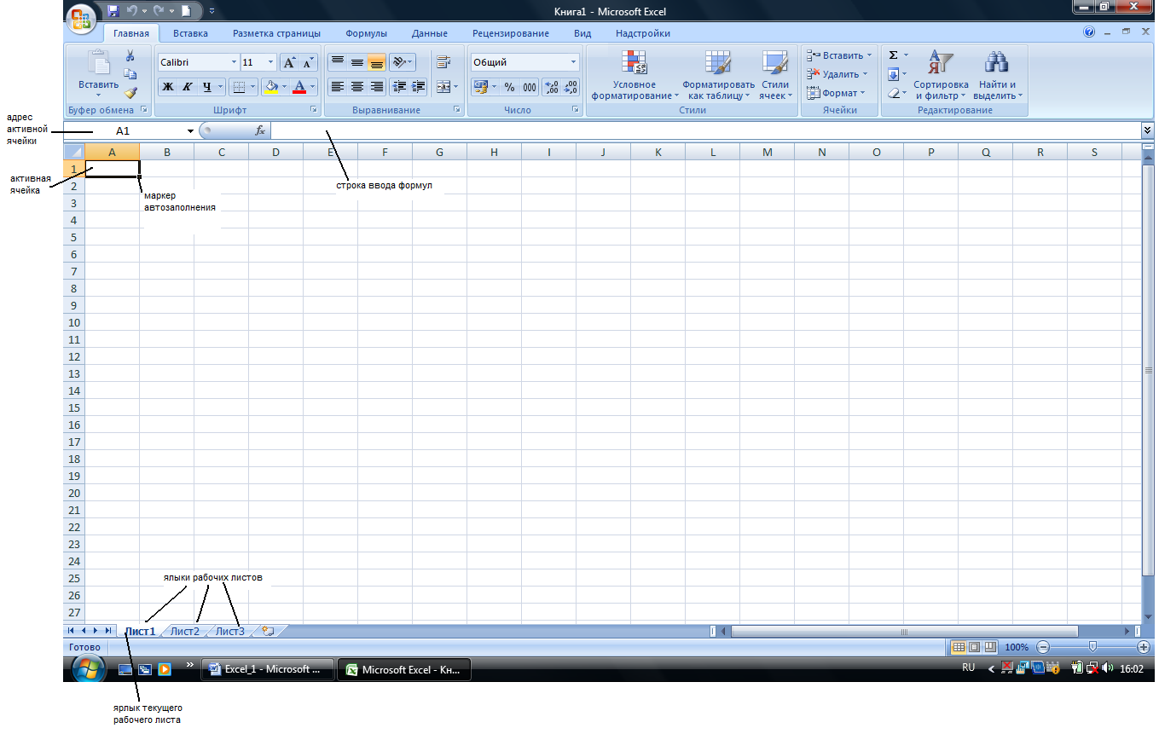1159x734 pixels.
Task: Toggle underline (Ч) formatting
Action: 207,87
